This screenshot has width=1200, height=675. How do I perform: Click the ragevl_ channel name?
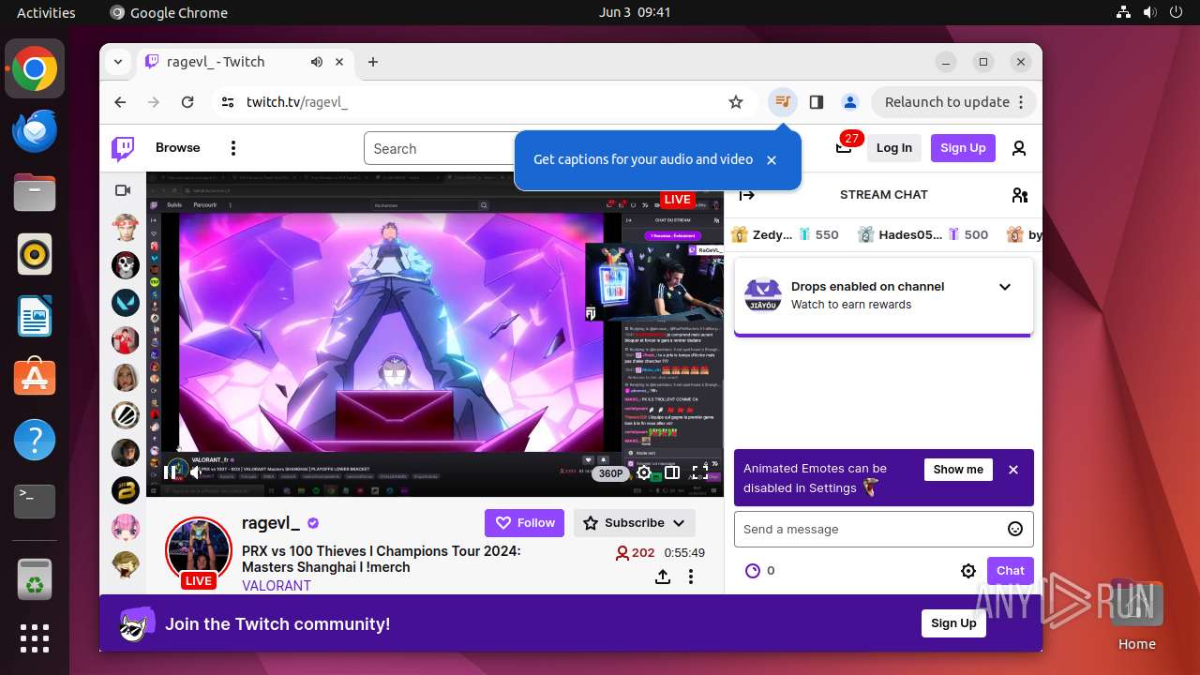(271, 522)
